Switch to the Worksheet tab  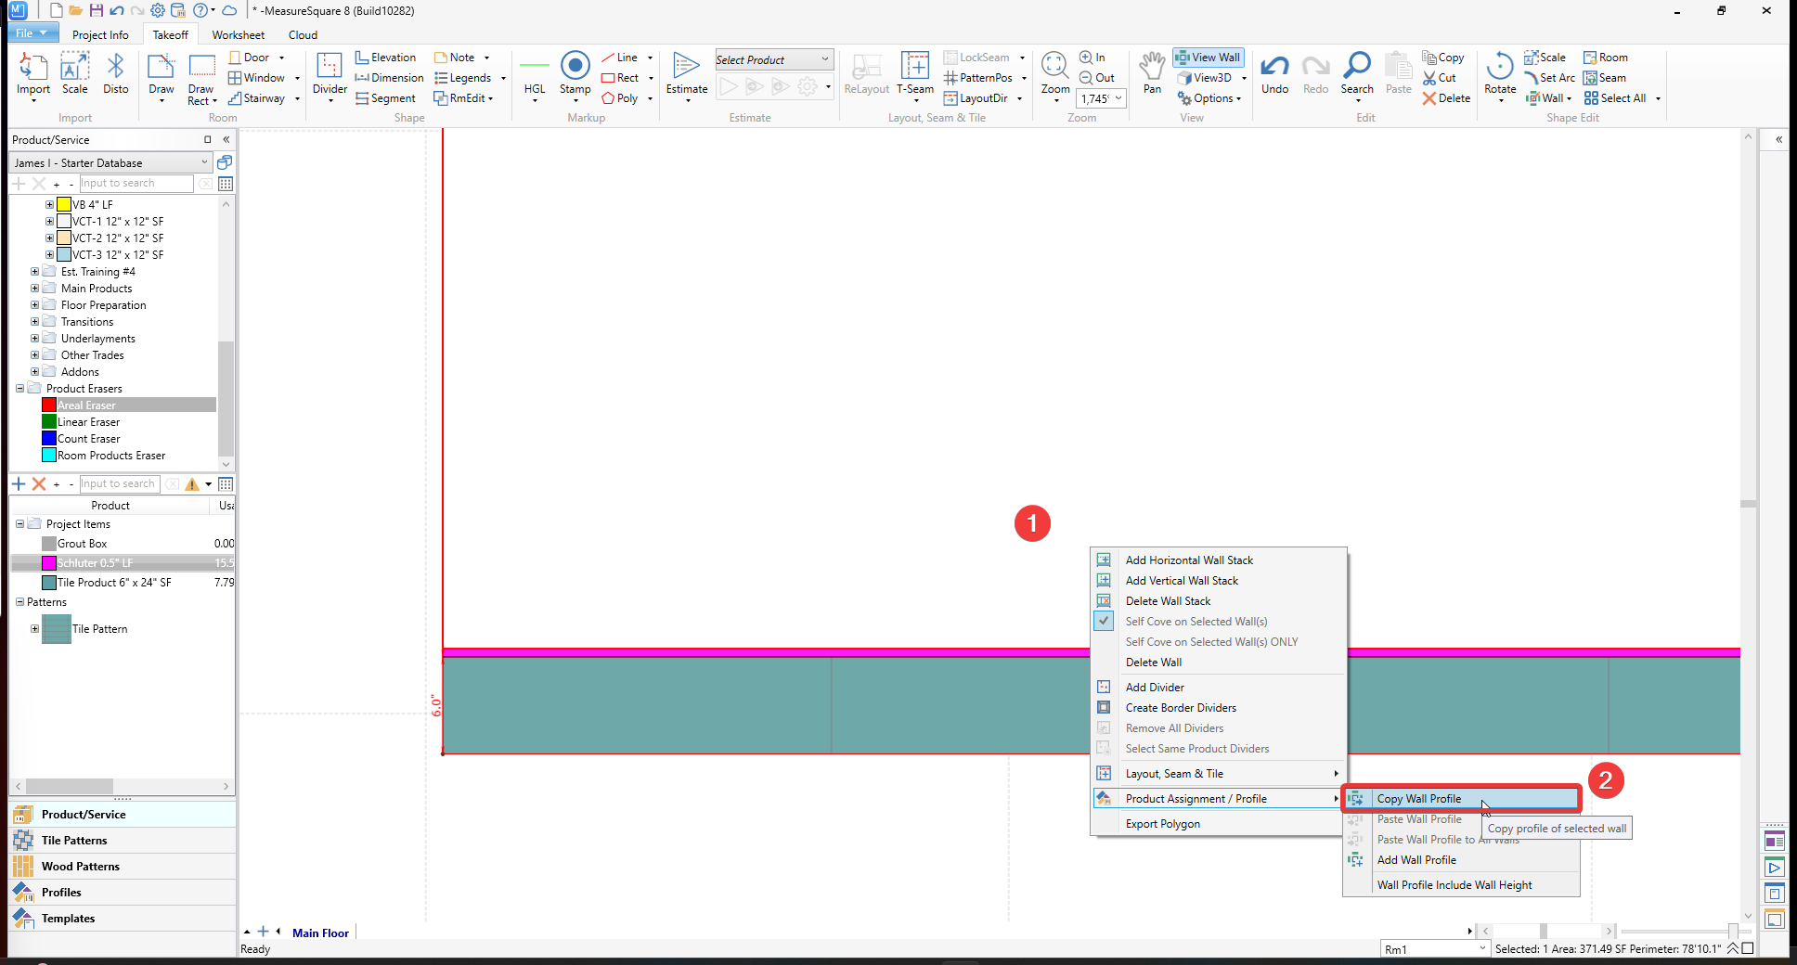click(x=239, y=35)
